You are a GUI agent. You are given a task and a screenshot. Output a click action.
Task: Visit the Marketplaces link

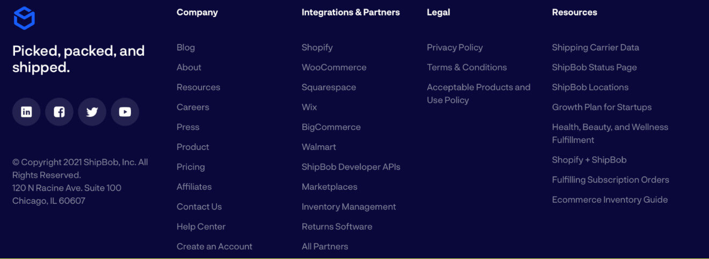coord(329,186)
